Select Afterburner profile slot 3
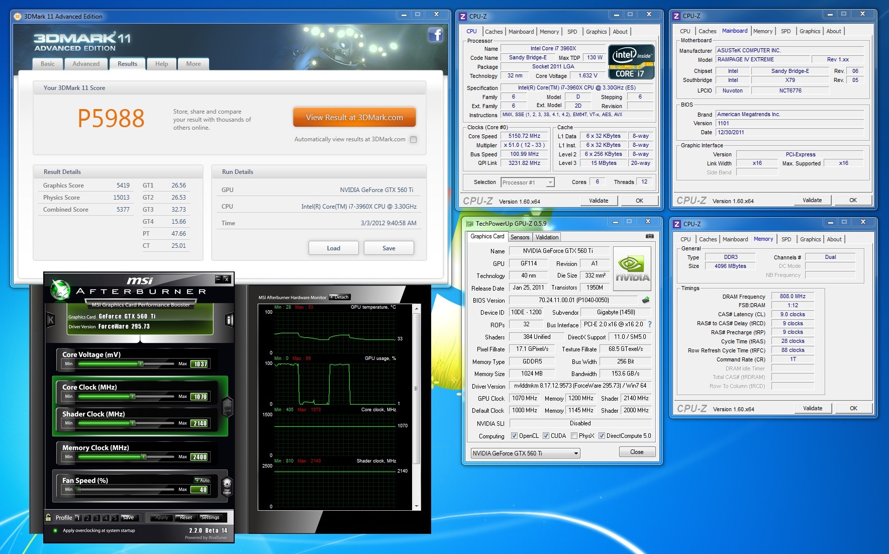 point(96,517)
